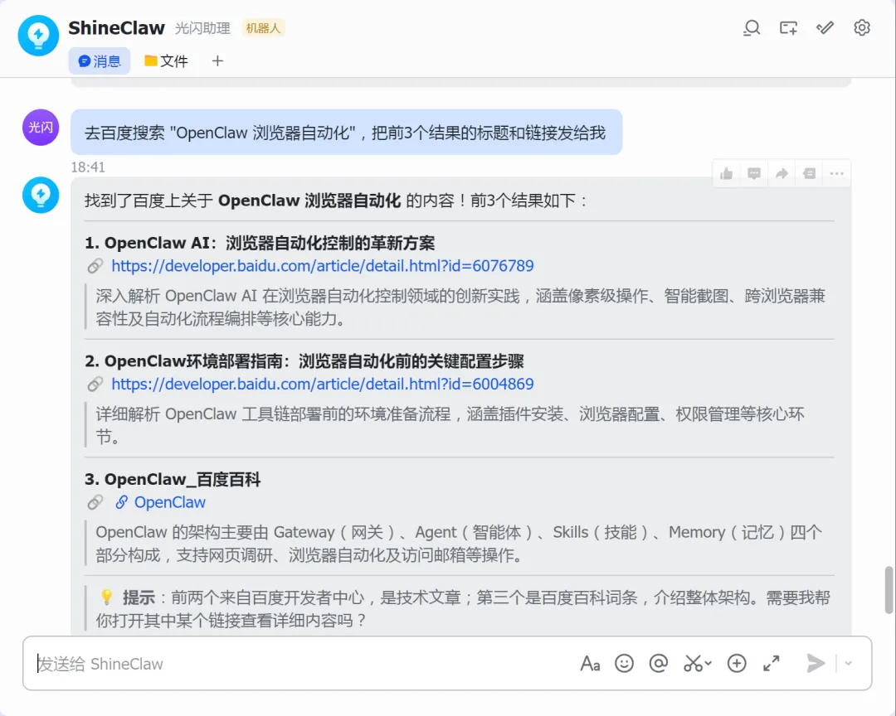Click chain icon beside second result link
Viewport: 896px width, 716px height.
95,385
